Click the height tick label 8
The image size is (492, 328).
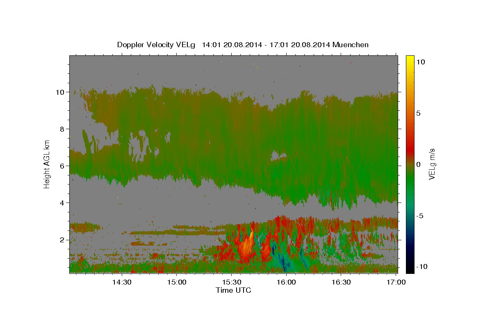[x=62, y=129]
